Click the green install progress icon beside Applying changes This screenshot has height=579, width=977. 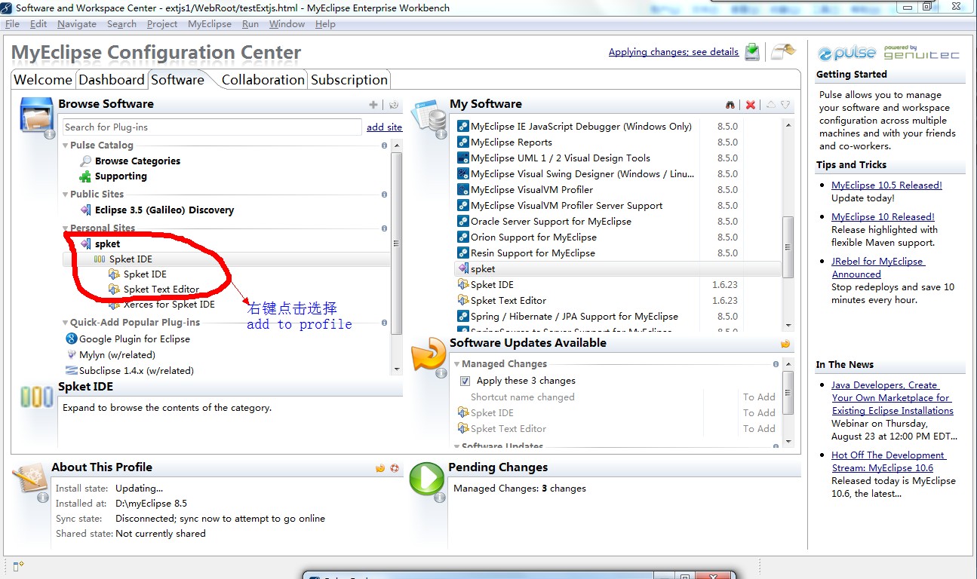coord(752,52)
